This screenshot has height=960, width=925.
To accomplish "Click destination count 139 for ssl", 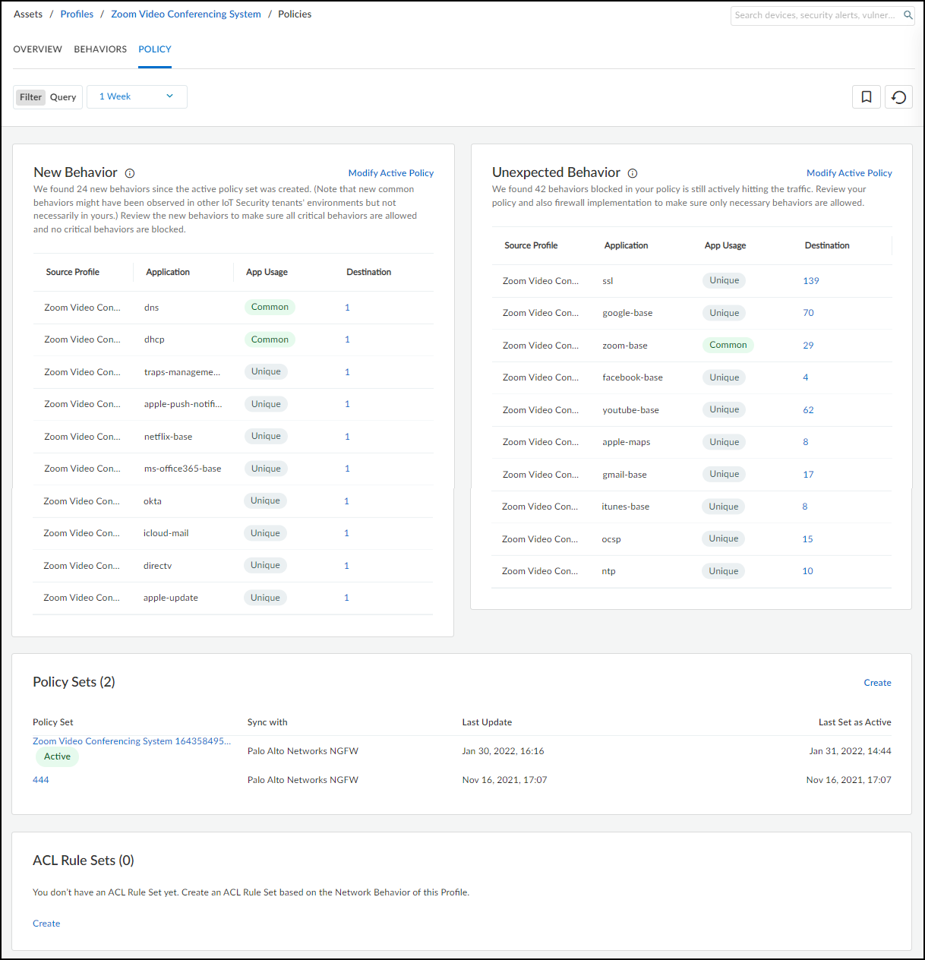I will (811, 281).
